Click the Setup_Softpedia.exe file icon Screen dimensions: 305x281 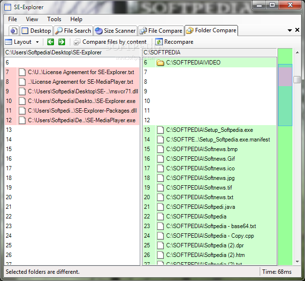click(160, 130)
